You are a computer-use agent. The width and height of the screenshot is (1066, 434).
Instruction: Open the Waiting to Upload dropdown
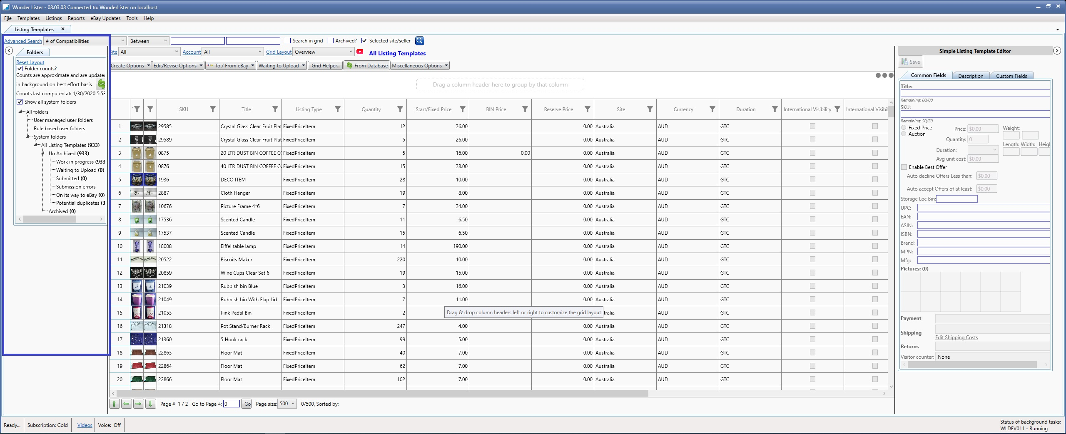point(282,66)
